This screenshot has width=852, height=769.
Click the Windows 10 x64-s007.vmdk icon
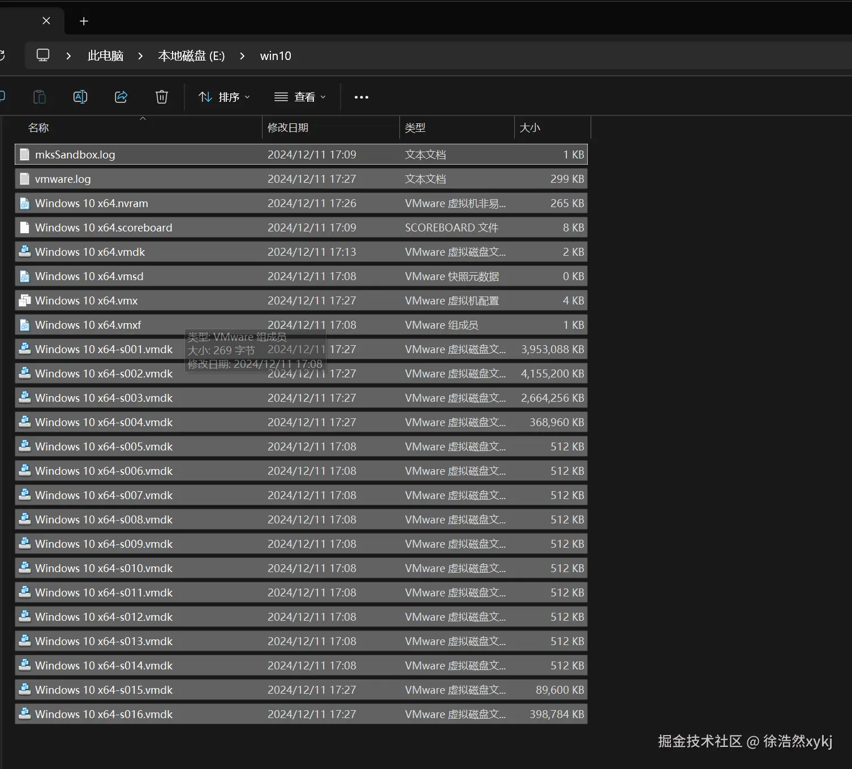[24, 495]
